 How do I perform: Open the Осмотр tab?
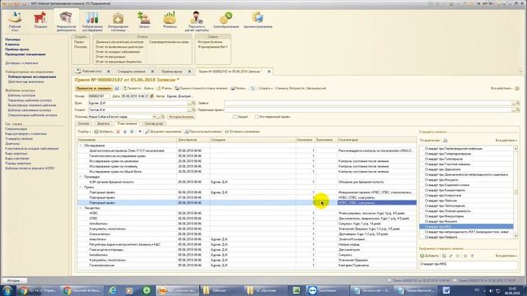coord(84,123)
